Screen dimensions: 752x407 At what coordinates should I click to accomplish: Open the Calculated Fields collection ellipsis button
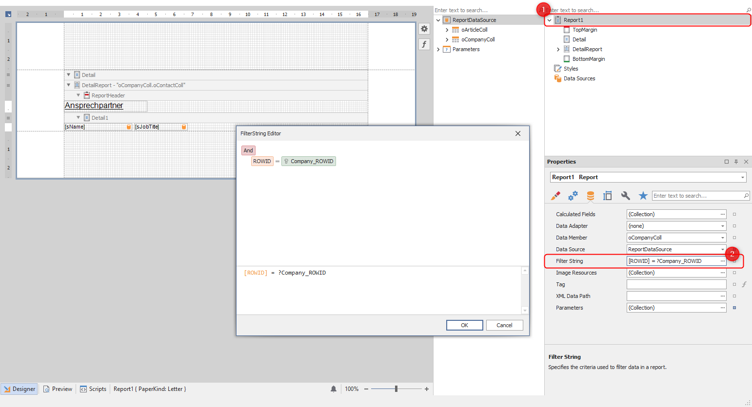coord(722,214)
